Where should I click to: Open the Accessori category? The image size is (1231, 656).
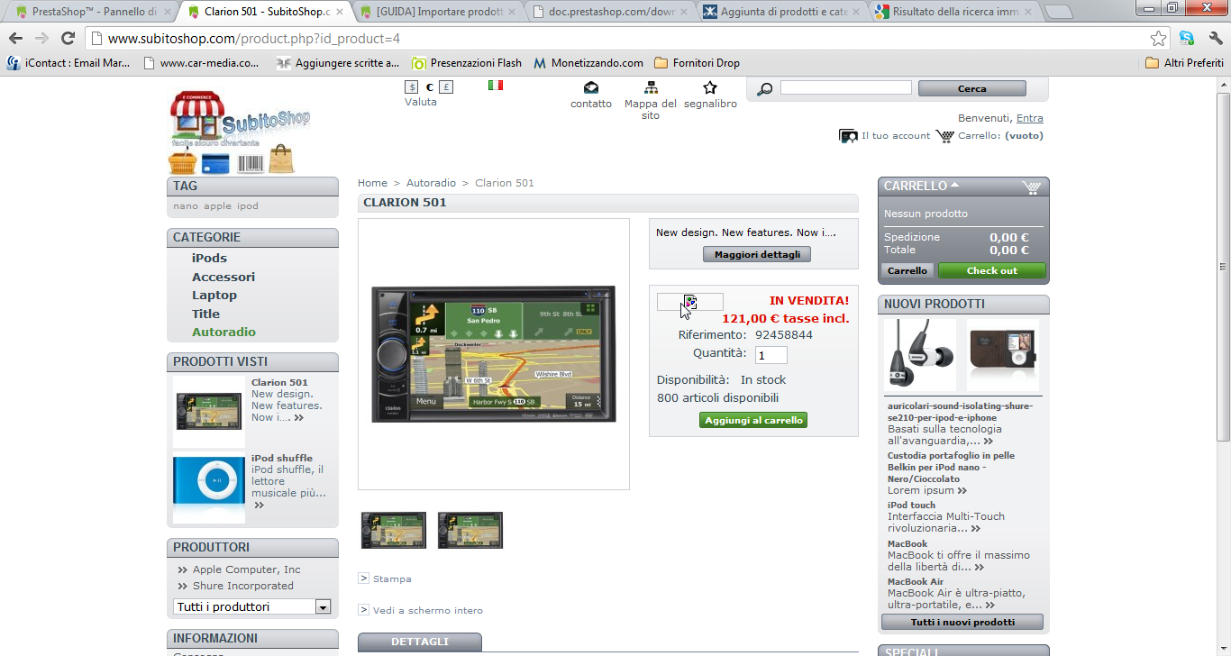coord(223,277)
